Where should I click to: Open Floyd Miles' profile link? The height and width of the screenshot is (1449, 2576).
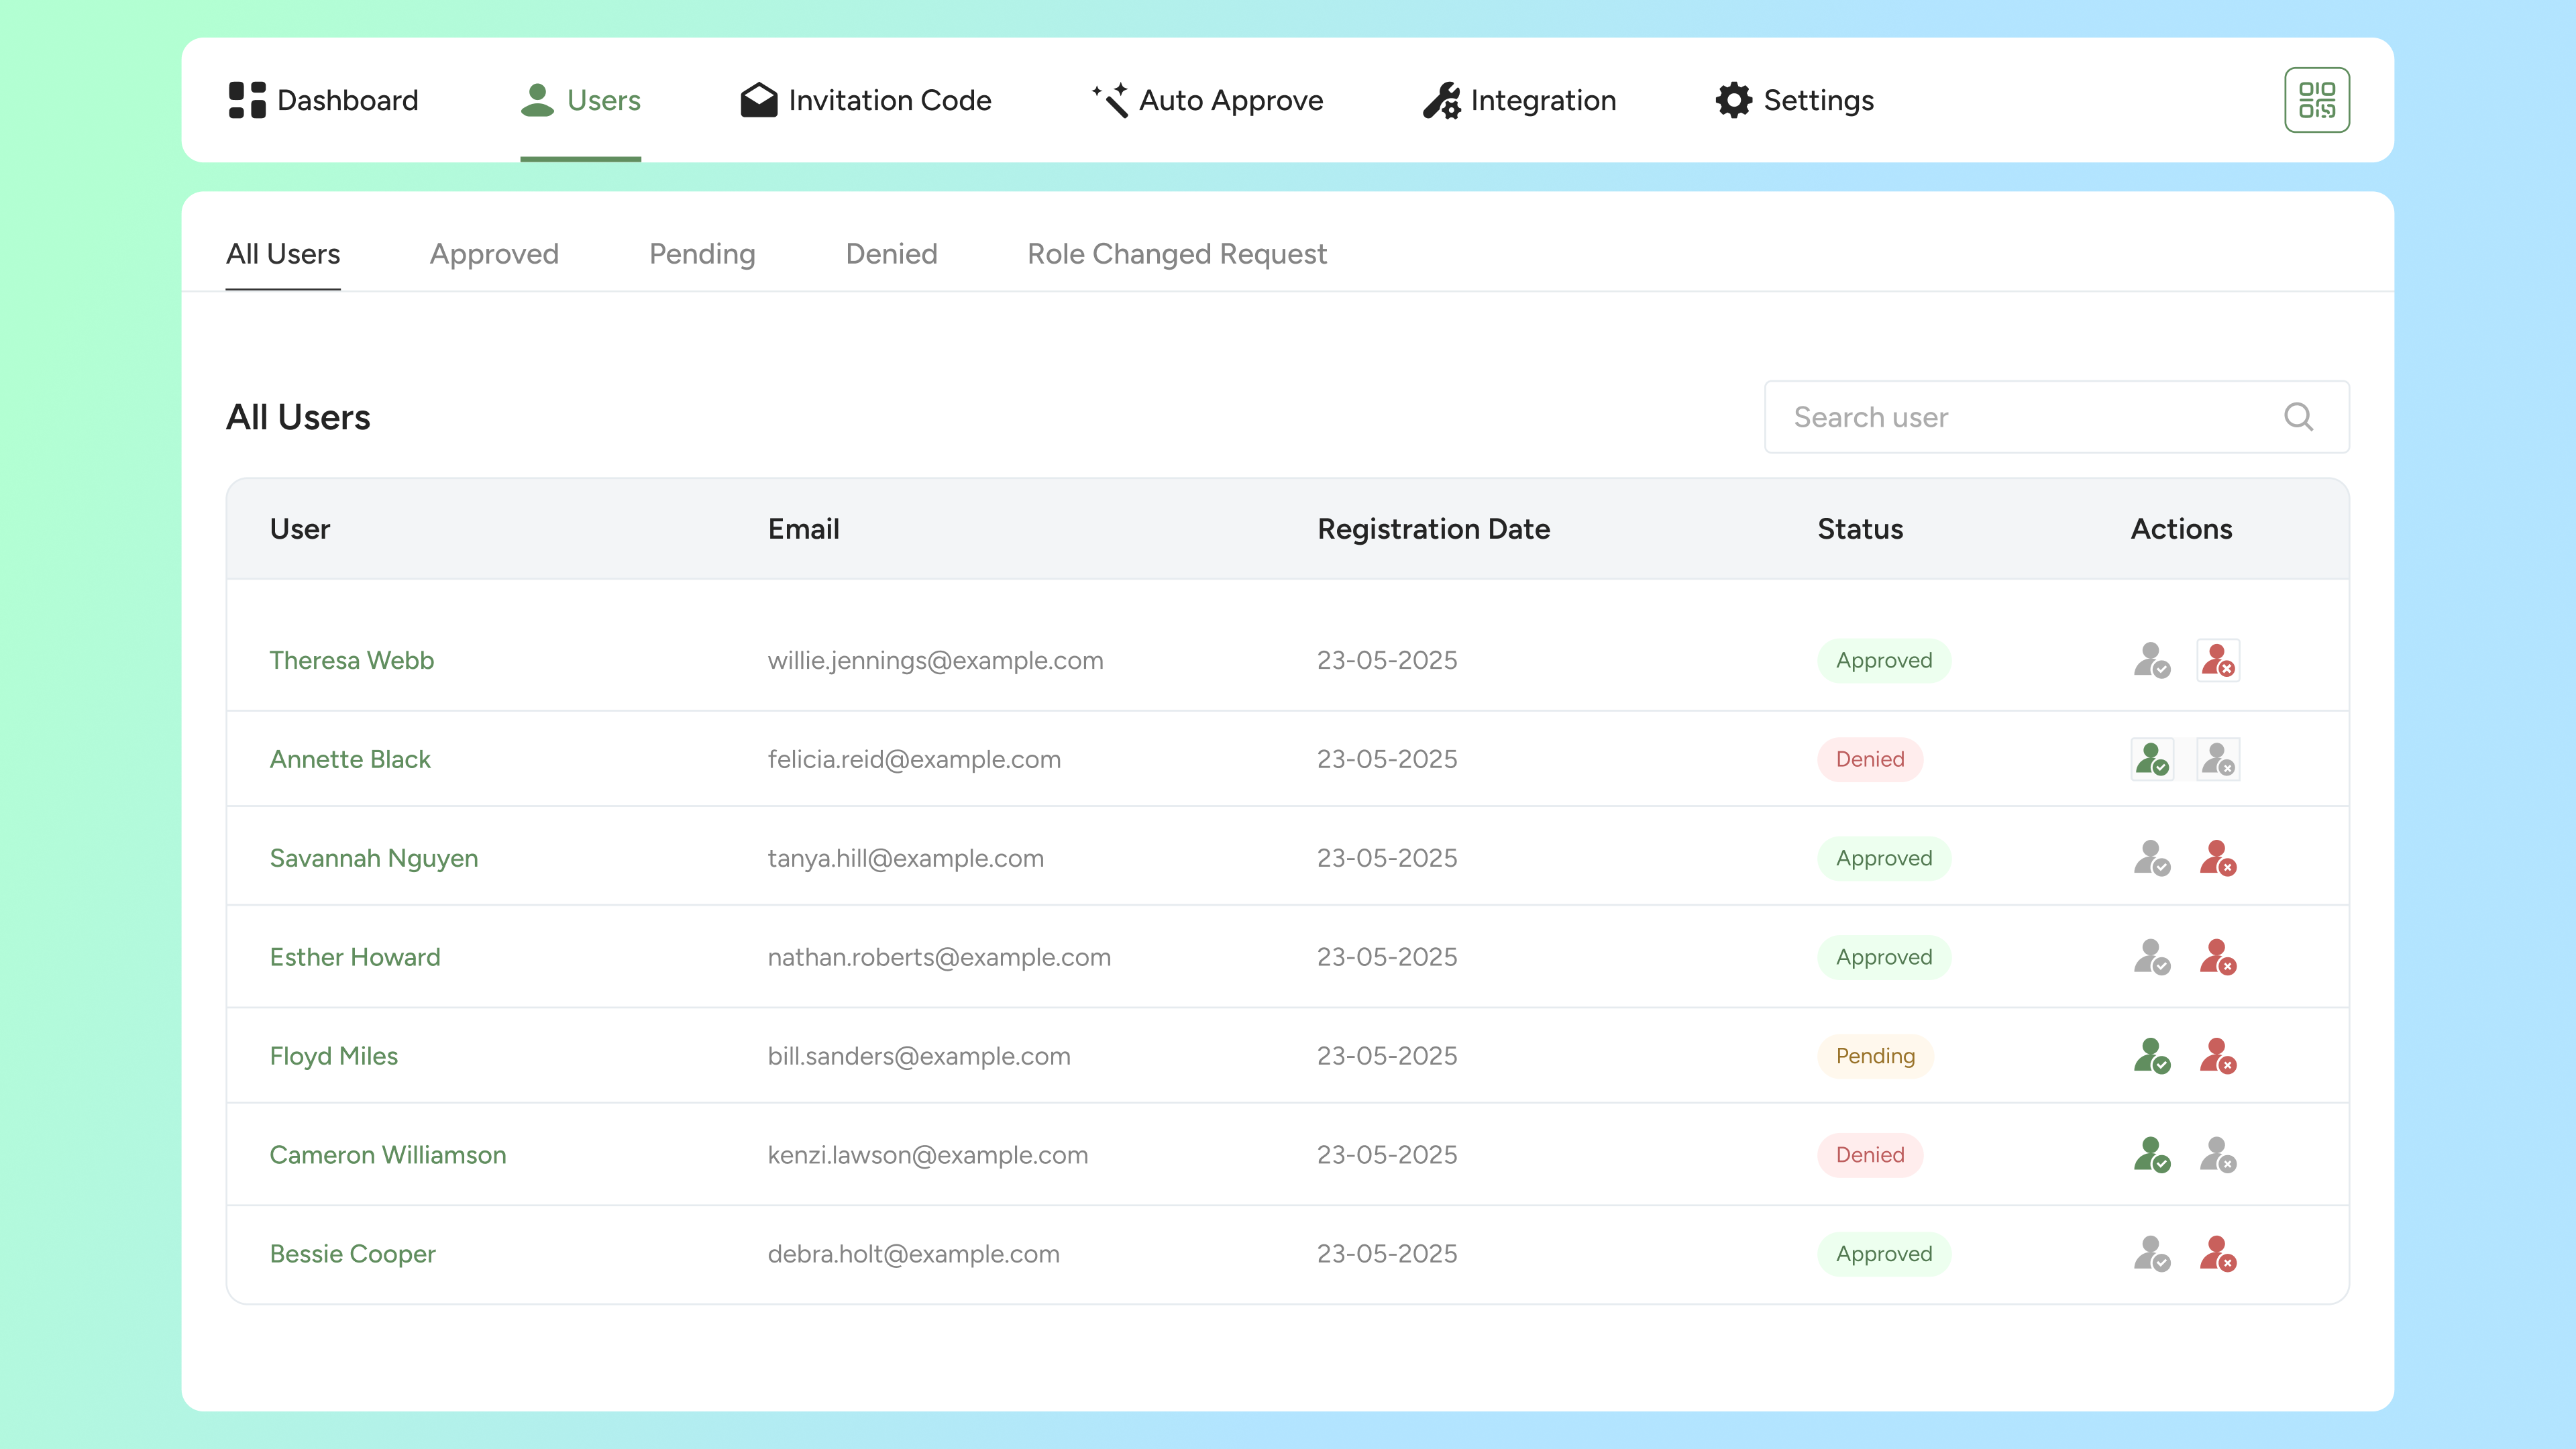coord(334,1056)
